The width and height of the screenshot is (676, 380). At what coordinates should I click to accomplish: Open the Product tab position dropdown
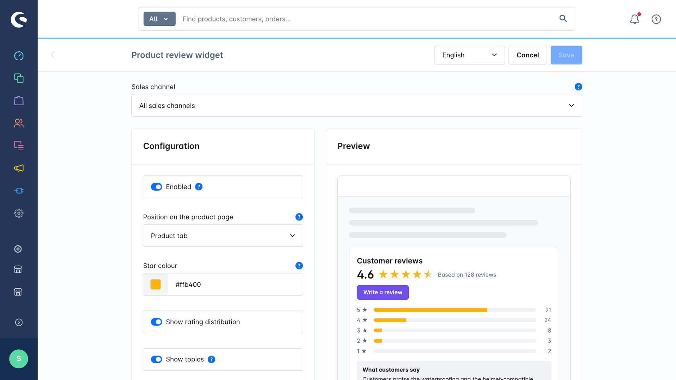coord(223,236)
